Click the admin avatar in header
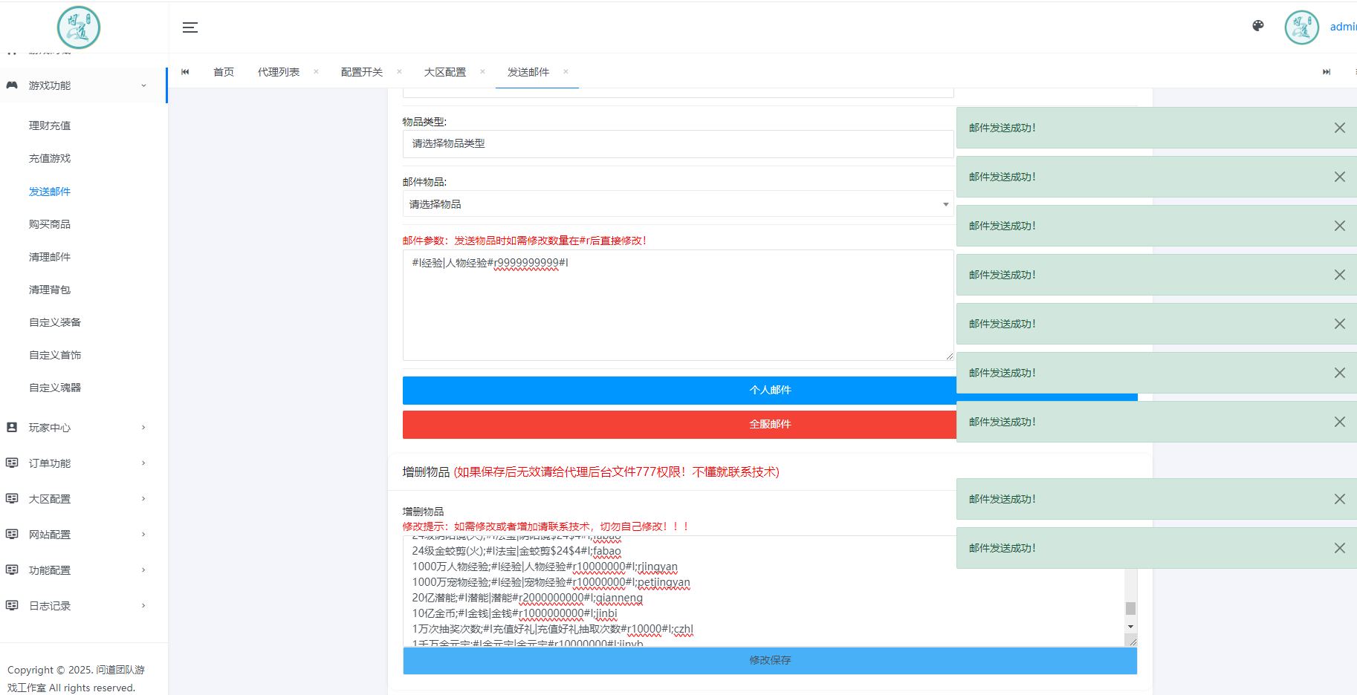 (1301, 27)
